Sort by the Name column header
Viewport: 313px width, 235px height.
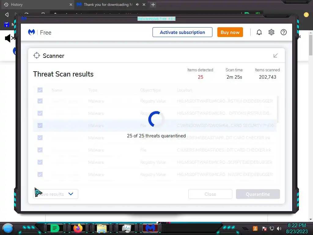(57, 90)
